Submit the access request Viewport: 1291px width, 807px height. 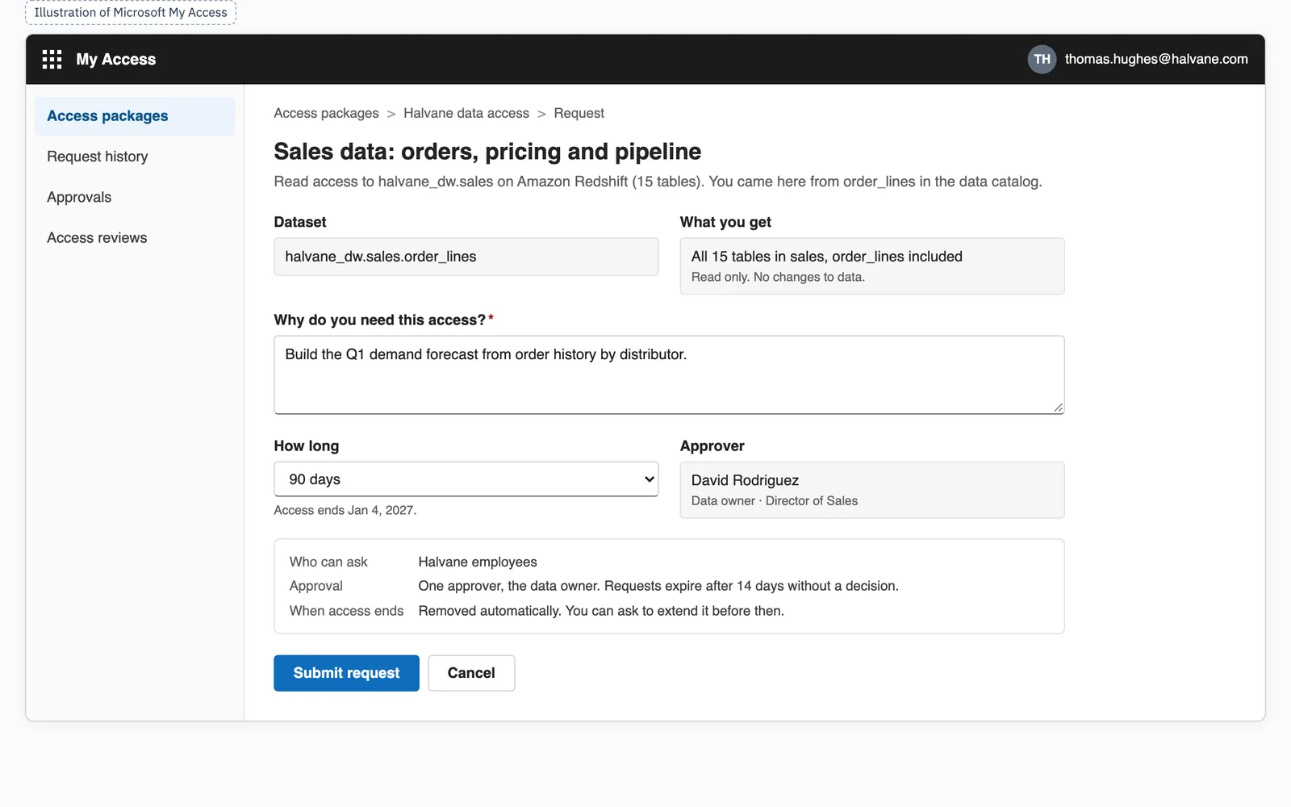pos(346,673)
